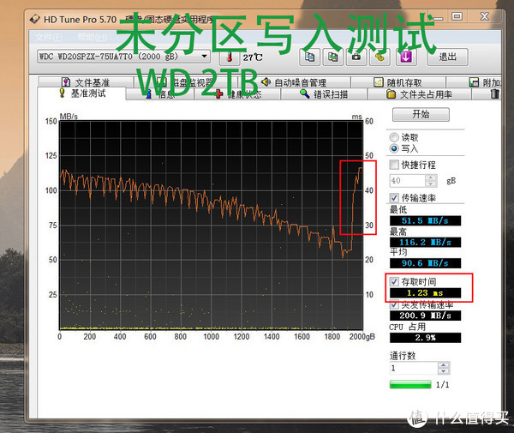Click the green progress bar 1/1
This screenshot has height=433, width=514.
coord(410,384)
